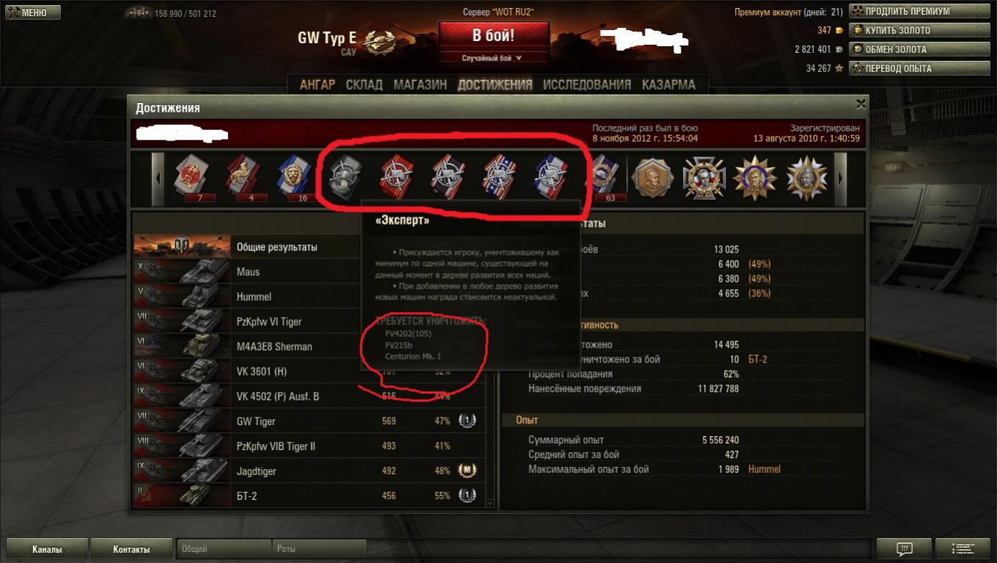Click the mastery badge M next to Jagdtiger
The height and width of the screenshot is (563, 997).
(x=467, y=471)
